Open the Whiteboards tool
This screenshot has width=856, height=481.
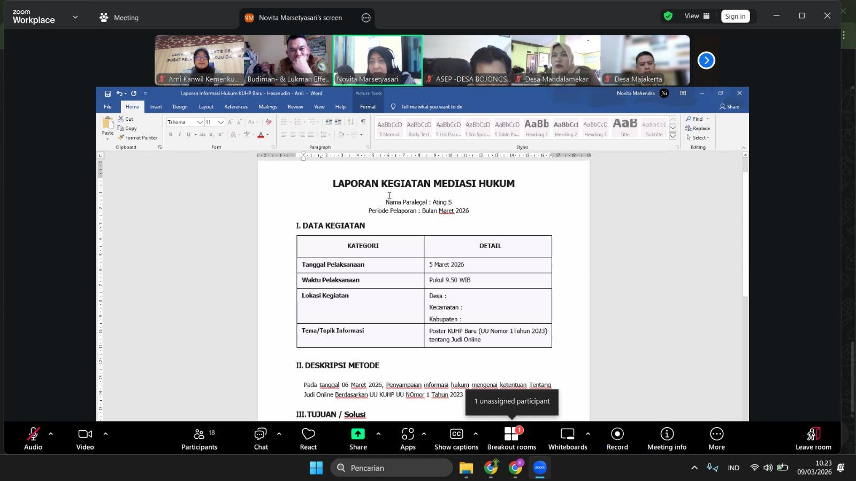(x=568, y=438)
